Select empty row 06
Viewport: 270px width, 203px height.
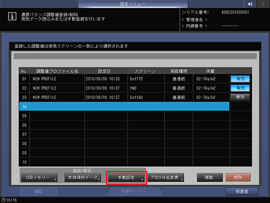(124, 125)
